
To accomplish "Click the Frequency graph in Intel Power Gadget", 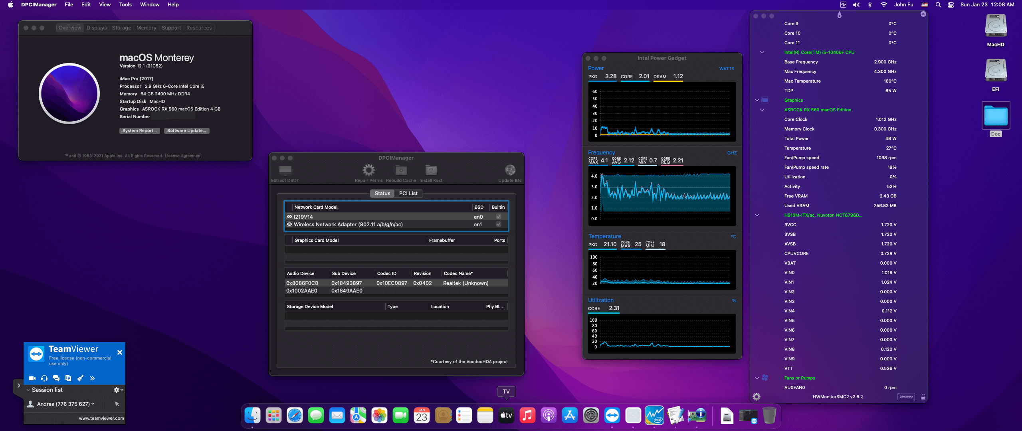I will [662, 196].
